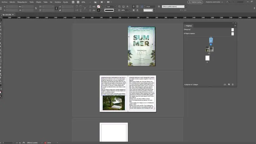The width and height of the screenshot is (256, 144).
Task: Click the Publish Online button
Action: pos(195,2)
